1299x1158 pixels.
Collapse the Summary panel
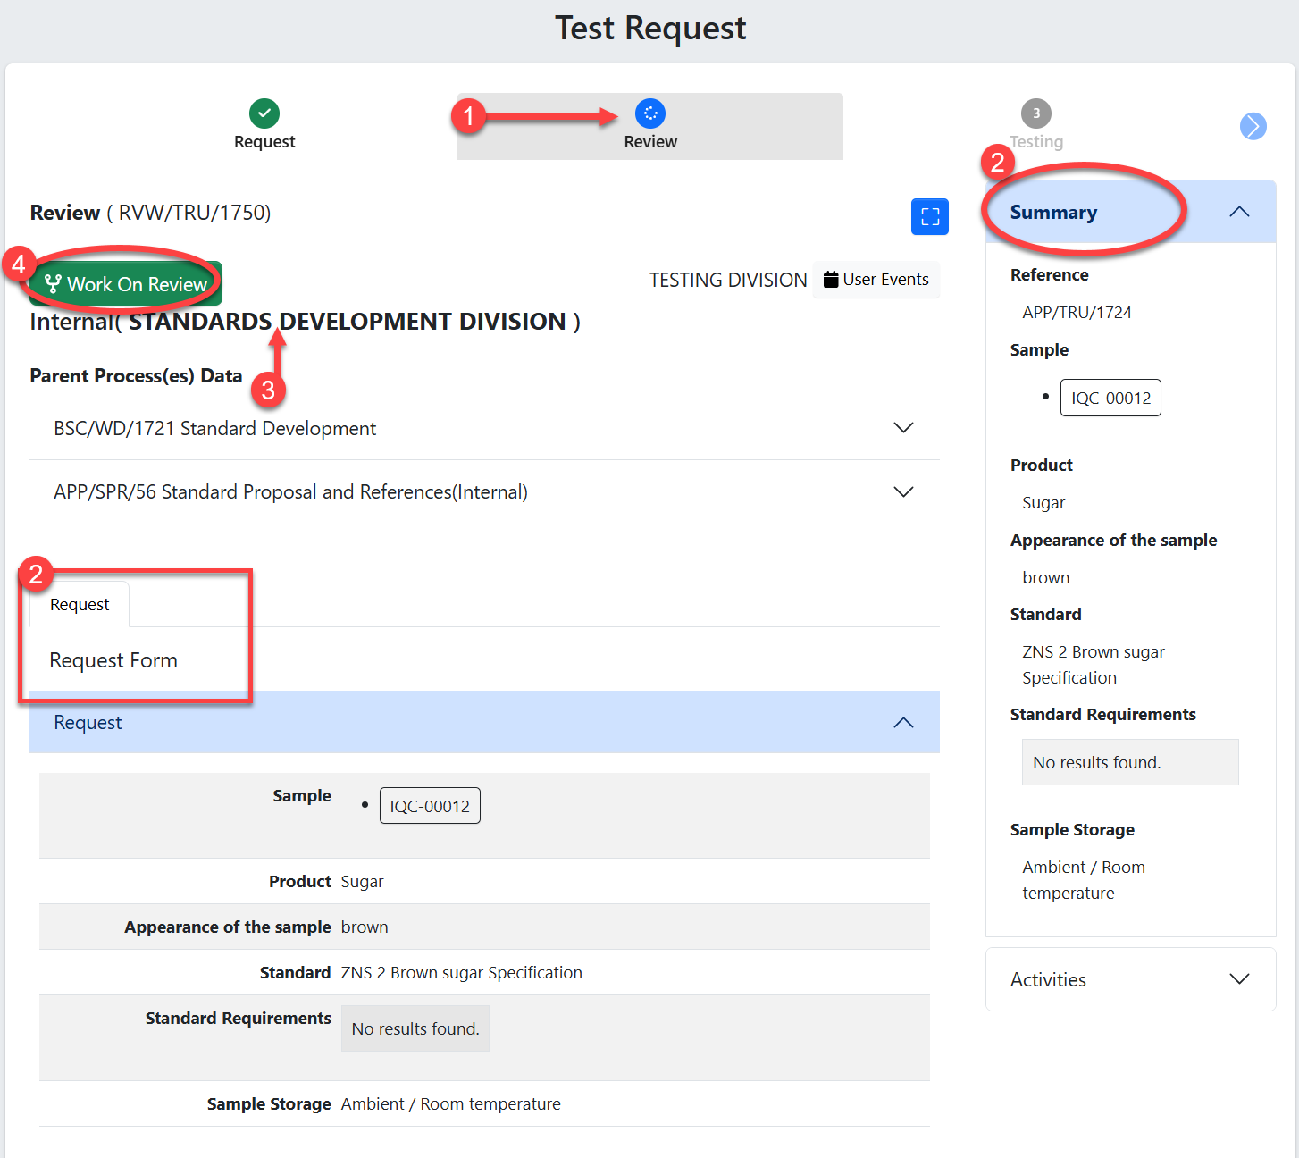click(1238, 212)
